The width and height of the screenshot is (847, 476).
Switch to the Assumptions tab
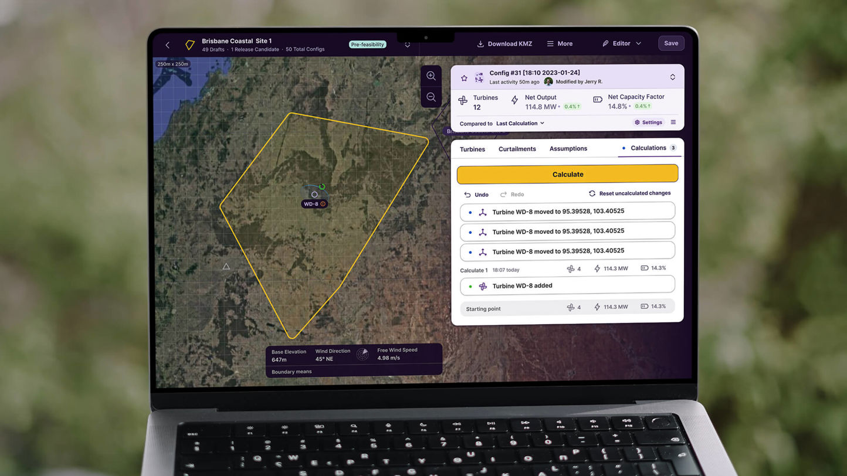pos(568,149)
